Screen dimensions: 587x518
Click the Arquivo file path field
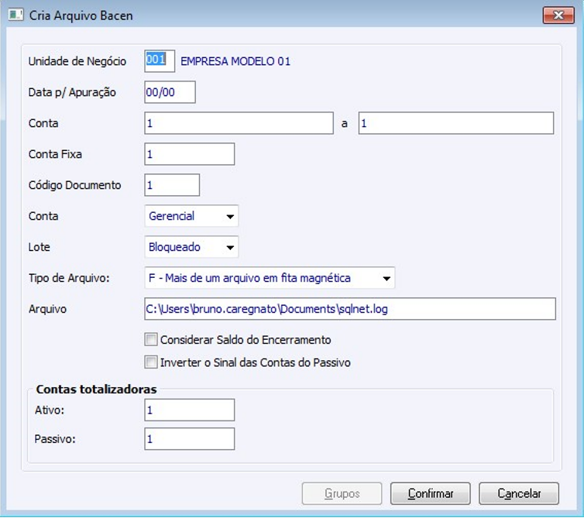350,309
